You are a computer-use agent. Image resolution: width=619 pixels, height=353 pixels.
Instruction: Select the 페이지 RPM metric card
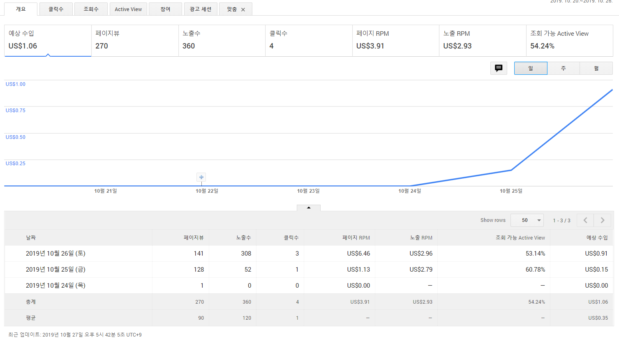click(396, 40)
